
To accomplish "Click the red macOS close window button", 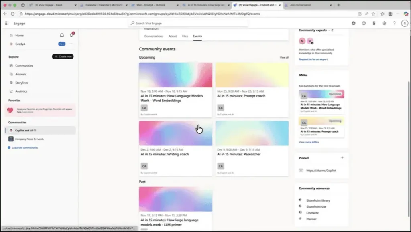I will [x=5, y=5].
